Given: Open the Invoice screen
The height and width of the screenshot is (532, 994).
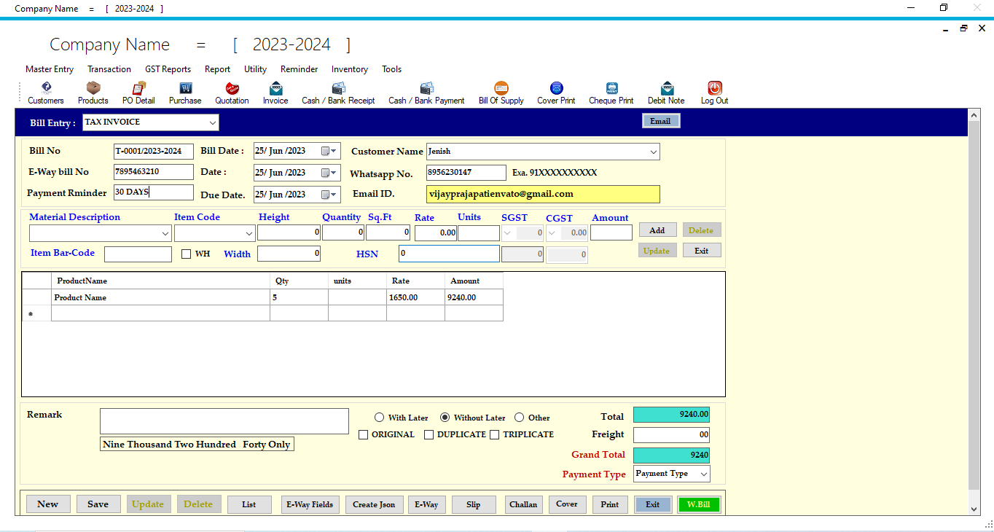Looking at the screenshot, I should pos(275,93).
